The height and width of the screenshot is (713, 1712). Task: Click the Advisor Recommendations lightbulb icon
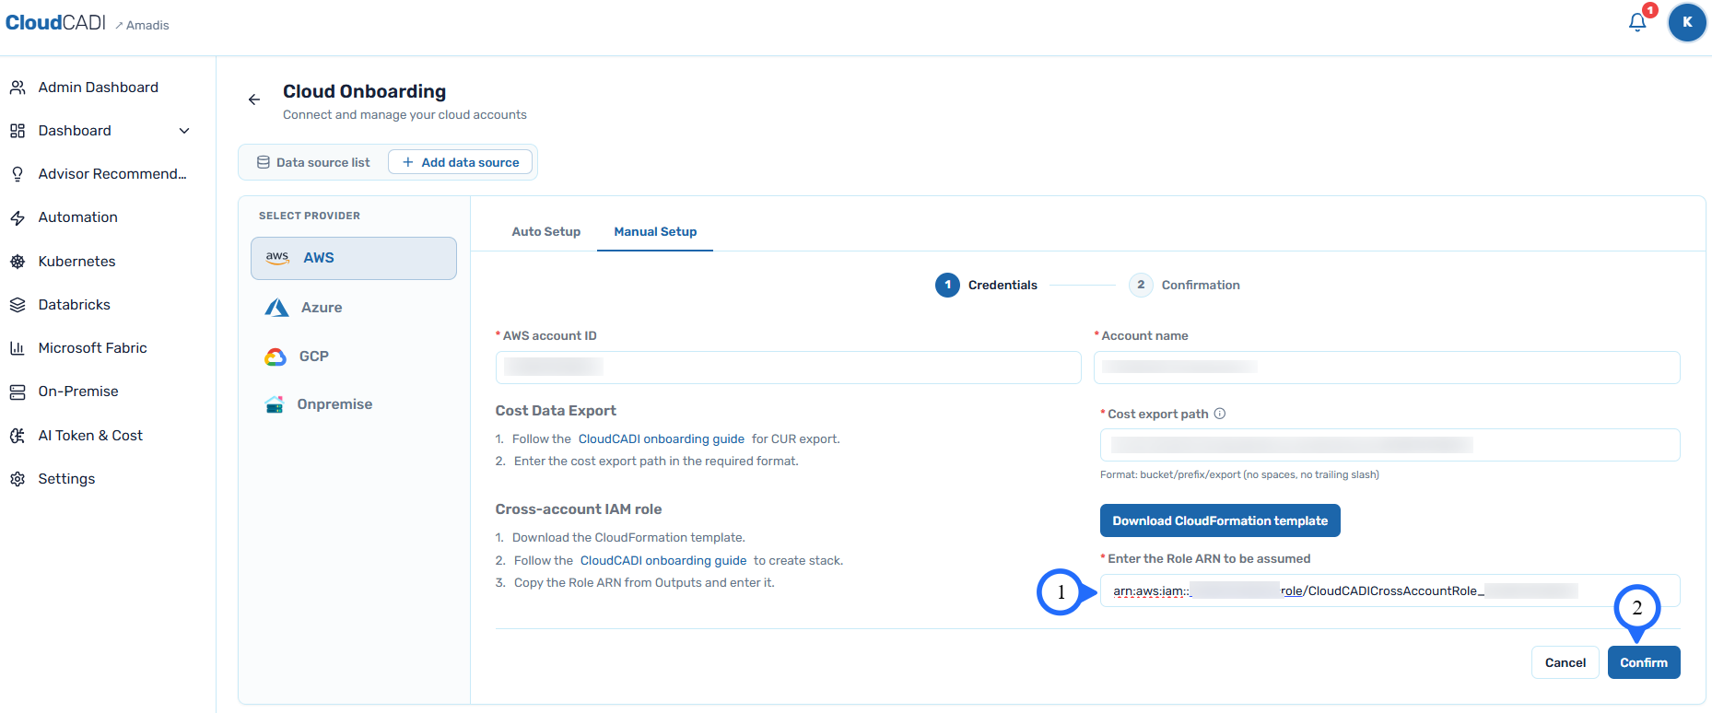18,174
